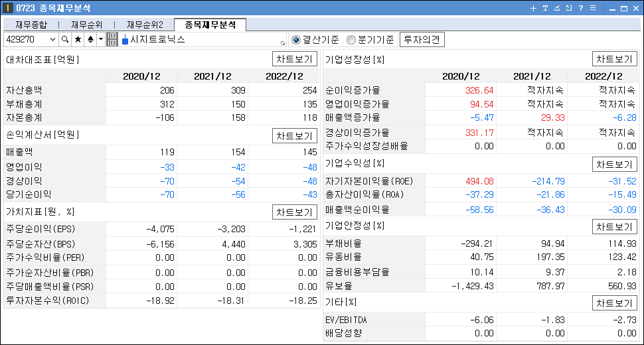644x345 pixels.
Task: Maximize the 0723 window
Action: (624, 9)
